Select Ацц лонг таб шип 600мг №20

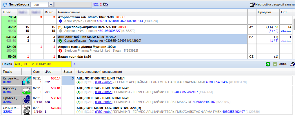[152, 39]
